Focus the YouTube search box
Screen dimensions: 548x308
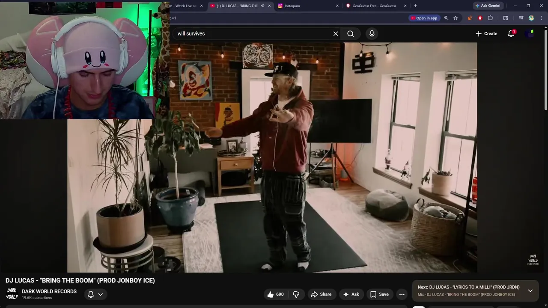pyautogui.click(x=253, y=33)
